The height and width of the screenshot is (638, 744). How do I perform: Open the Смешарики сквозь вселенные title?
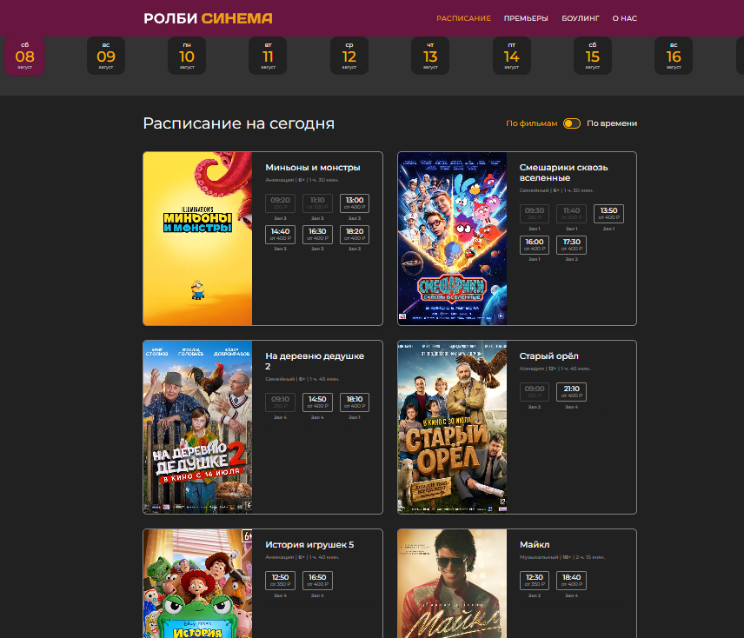[563, 173]
